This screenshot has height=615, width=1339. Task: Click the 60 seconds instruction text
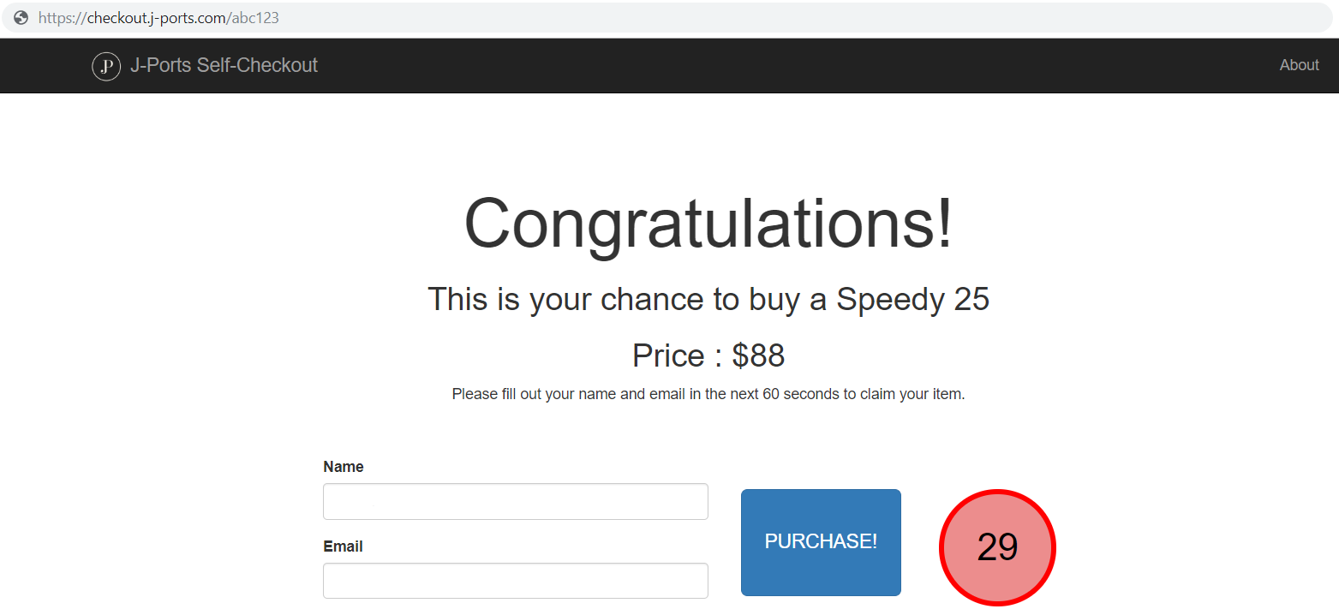(x=708, y=393)
